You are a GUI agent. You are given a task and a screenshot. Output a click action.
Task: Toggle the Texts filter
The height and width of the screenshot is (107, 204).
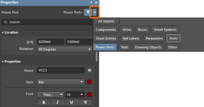point(125,47)
